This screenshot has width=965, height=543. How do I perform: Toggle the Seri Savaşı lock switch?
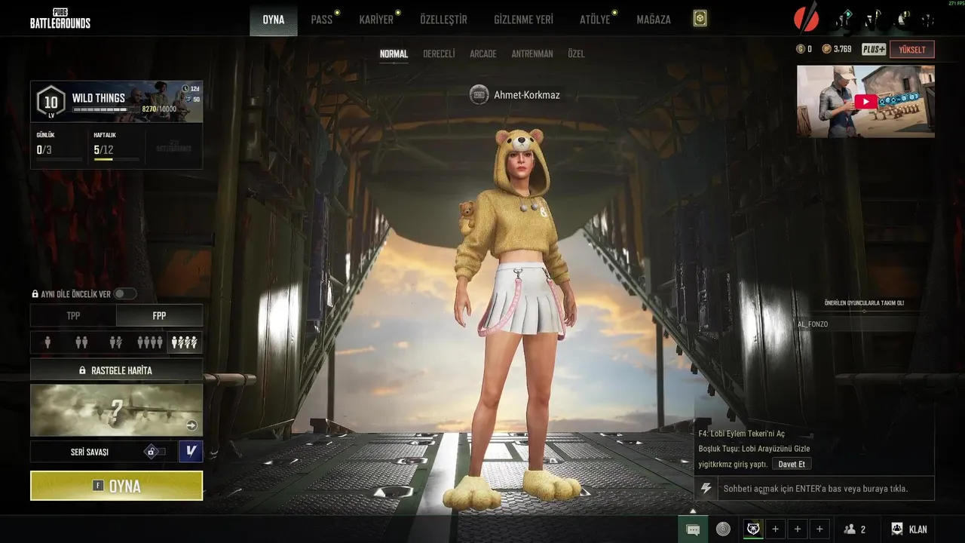[x=155, y=451]
